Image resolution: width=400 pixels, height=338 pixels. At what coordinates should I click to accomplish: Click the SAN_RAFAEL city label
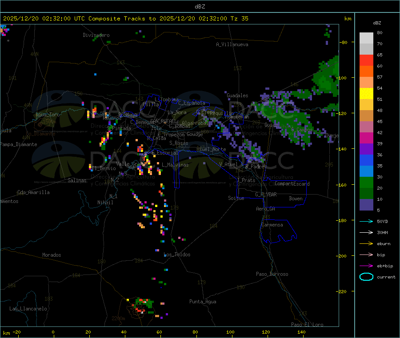(163, 121)
